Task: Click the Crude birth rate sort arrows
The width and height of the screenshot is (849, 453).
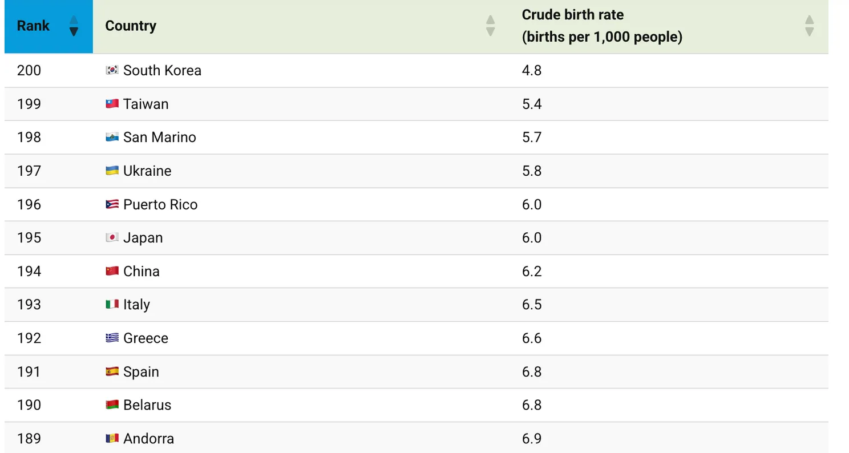Action: (809, 26)
